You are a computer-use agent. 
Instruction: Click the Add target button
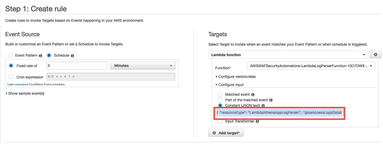pos(226,133)
